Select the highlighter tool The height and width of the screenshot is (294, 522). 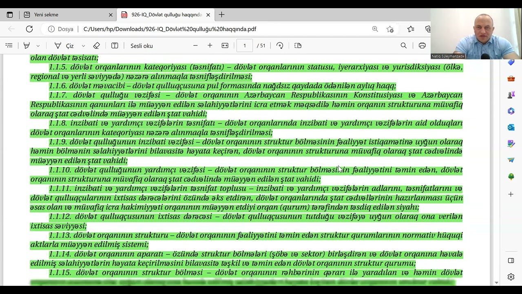click(x=27, y=46)
